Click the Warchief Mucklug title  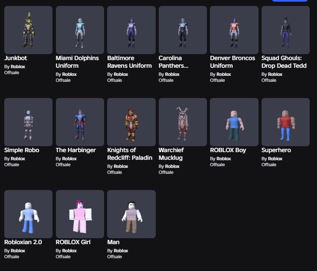coord(171,154)
